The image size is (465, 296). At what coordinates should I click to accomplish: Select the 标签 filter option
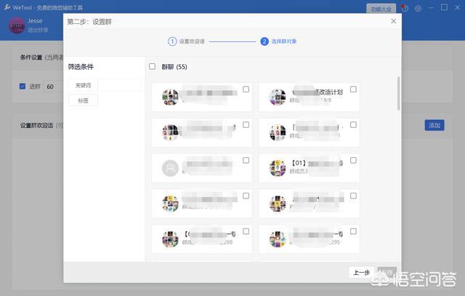click(83, 100)
